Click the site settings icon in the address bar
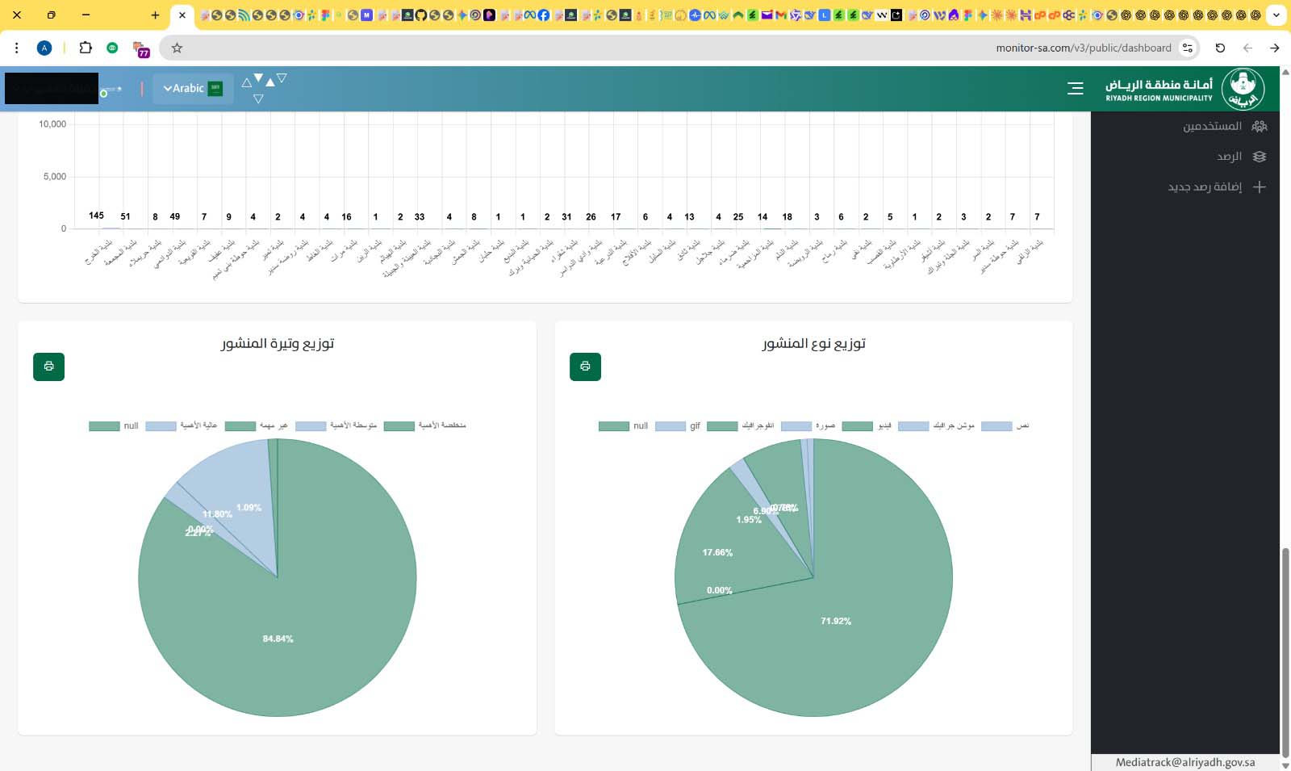The width and height of the screenshot is (1291, 771). pyautogui.click(x=1187, y=48)
